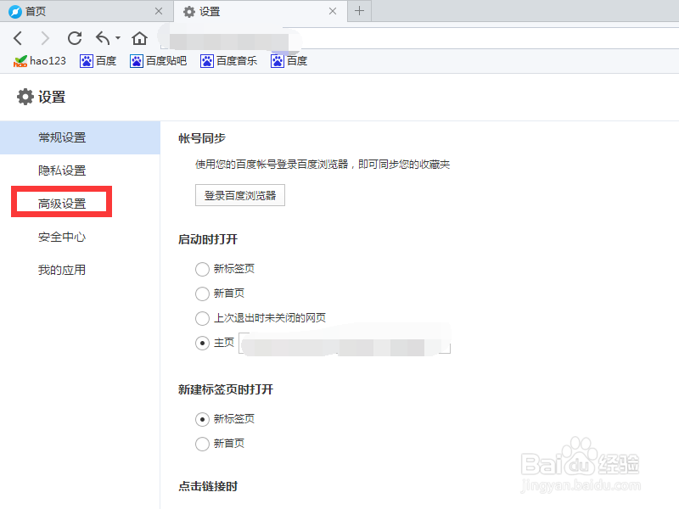Click the settings gear icon next to 设置

[25, 98]
